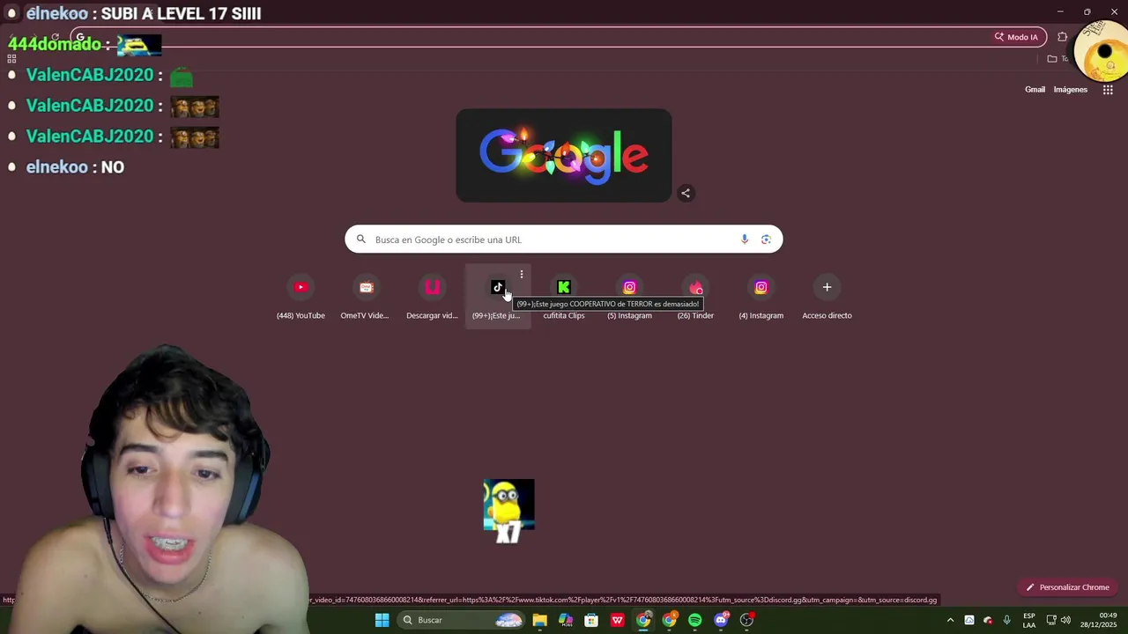Switch to Modo IA in address bar
The image size is (1128, 634).
[1016, 37]
